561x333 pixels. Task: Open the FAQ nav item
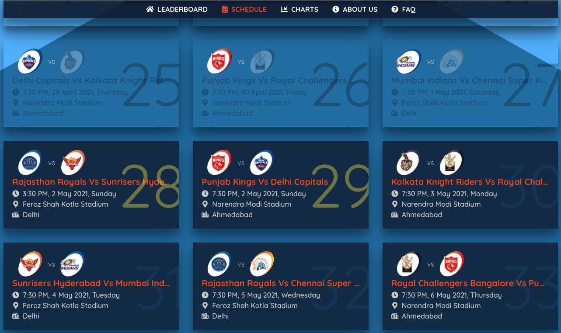point(404,9)
